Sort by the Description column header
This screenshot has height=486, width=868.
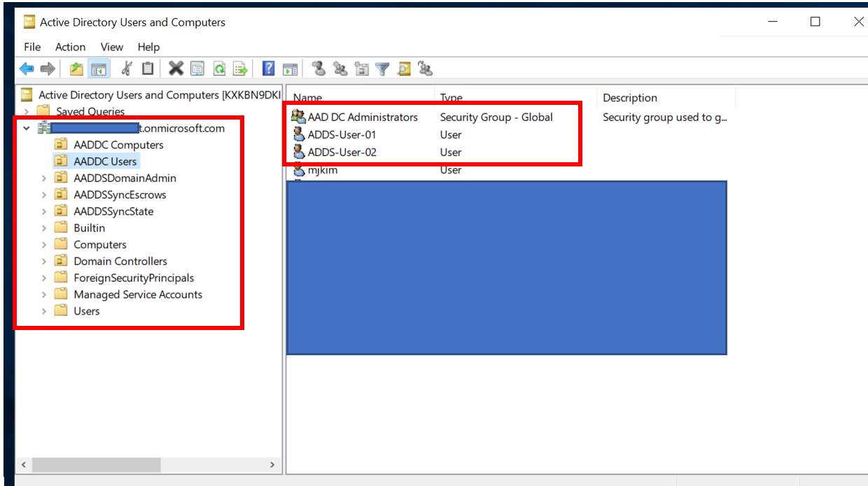coord(666,98)
